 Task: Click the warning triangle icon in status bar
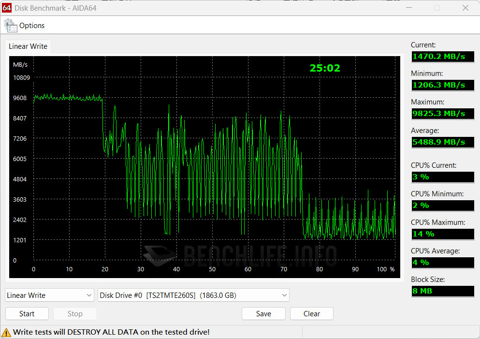point(6,332)
